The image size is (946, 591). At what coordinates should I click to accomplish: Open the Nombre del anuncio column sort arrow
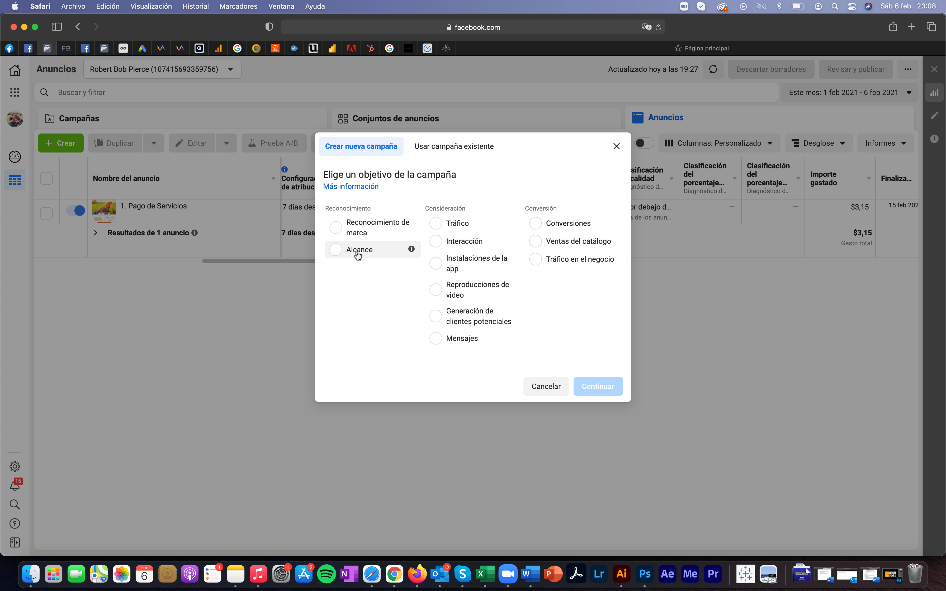(x=273, y=179)
